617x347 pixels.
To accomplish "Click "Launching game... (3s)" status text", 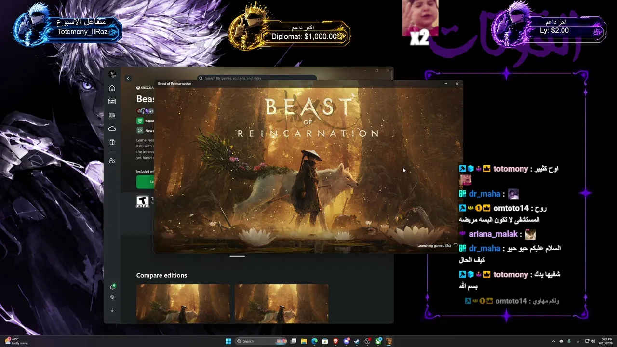I will coord(434,246).
